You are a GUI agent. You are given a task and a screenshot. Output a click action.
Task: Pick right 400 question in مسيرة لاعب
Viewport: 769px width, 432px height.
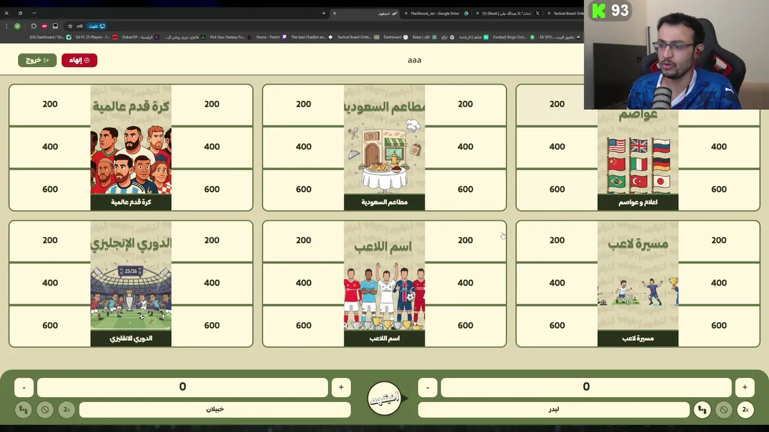pos(719,283)
